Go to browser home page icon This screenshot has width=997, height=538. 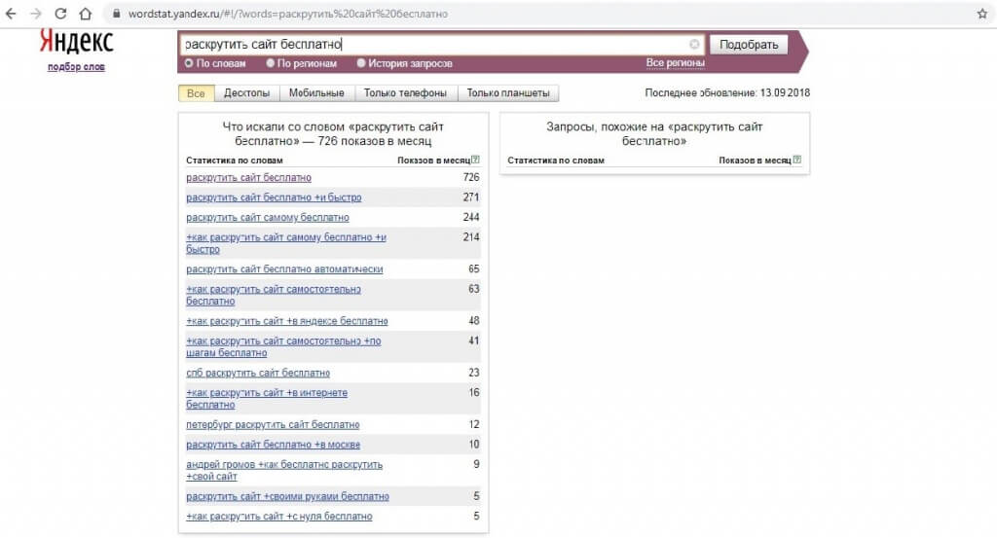click(x=85, y=15)
